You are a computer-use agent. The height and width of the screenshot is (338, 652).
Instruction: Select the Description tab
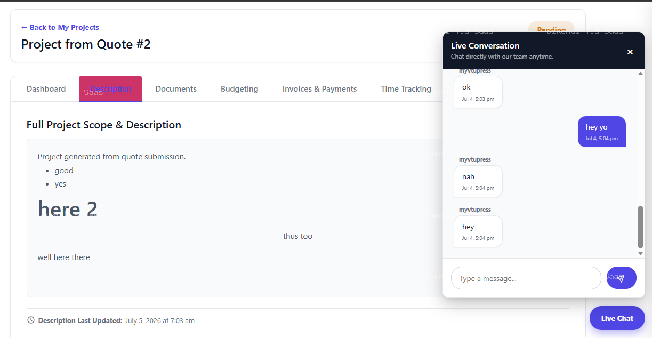(110, 89)
